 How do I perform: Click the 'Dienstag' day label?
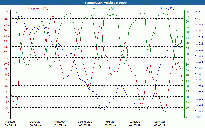pyautogui.click(x=35, y=122)
